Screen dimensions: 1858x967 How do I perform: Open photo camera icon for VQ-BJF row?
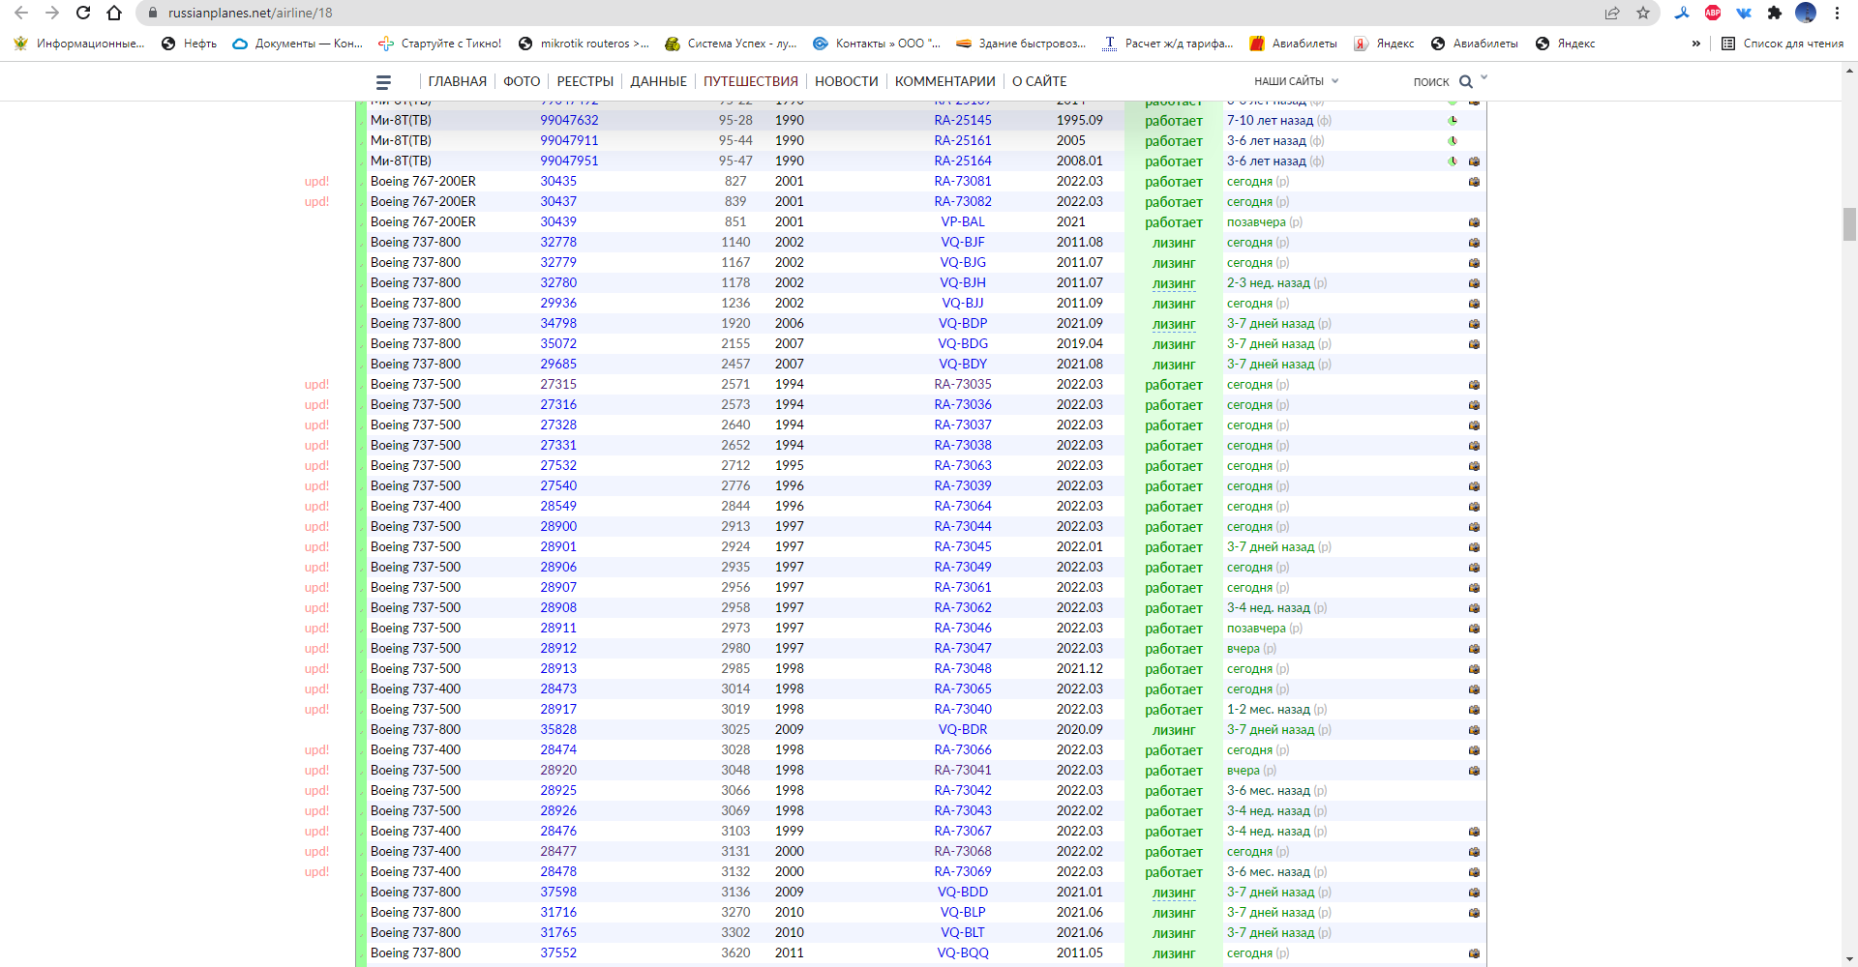[1474, 243]
